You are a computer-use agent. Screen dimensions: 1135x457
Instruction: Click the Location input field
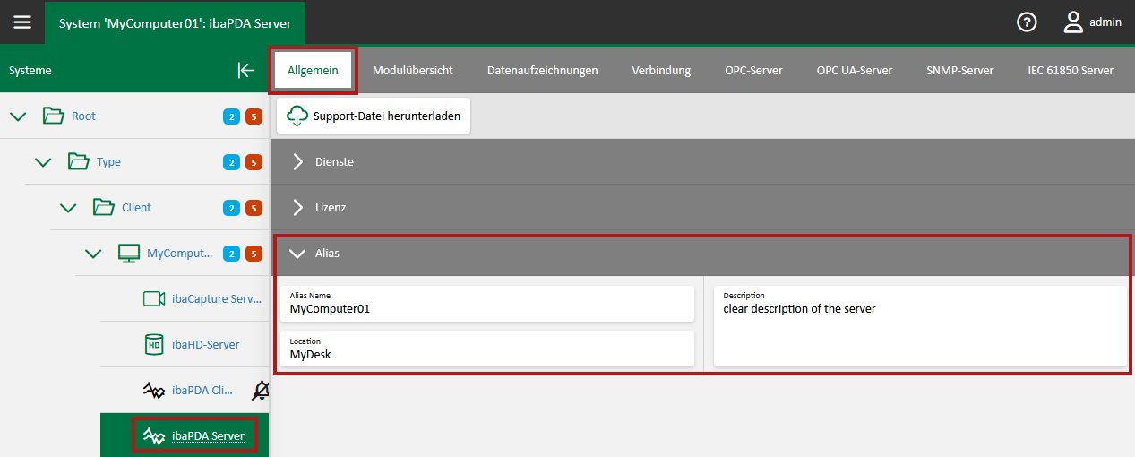487,349
